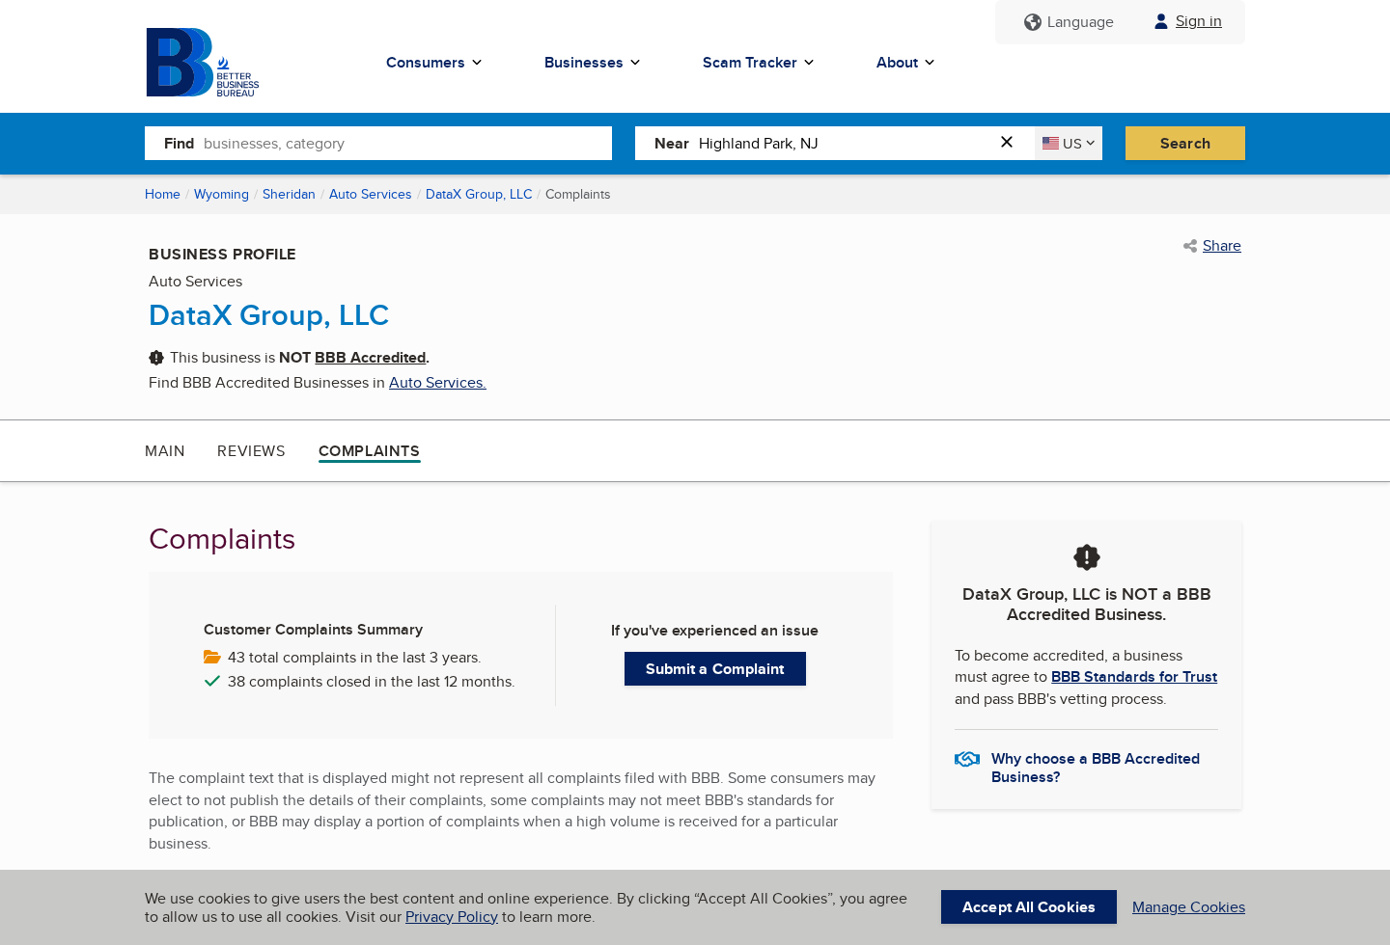Click the DataX Group, LLC title
Viewport: 1390px width, 945px height.
tap(268, 315)
